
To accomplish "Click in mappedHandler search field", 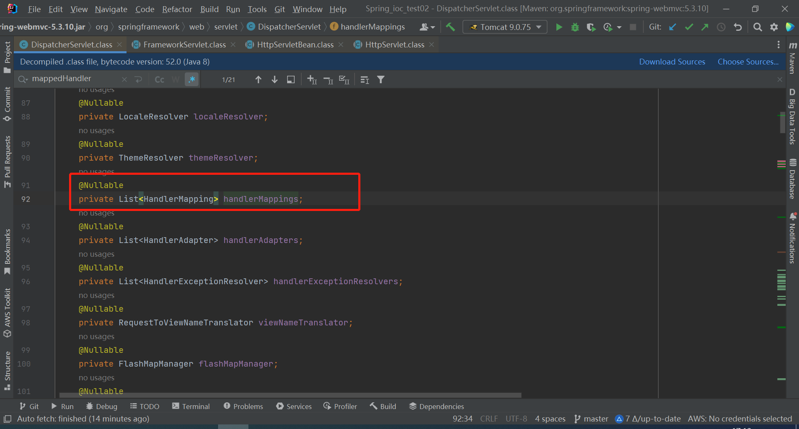I will (x=75, y=79).
